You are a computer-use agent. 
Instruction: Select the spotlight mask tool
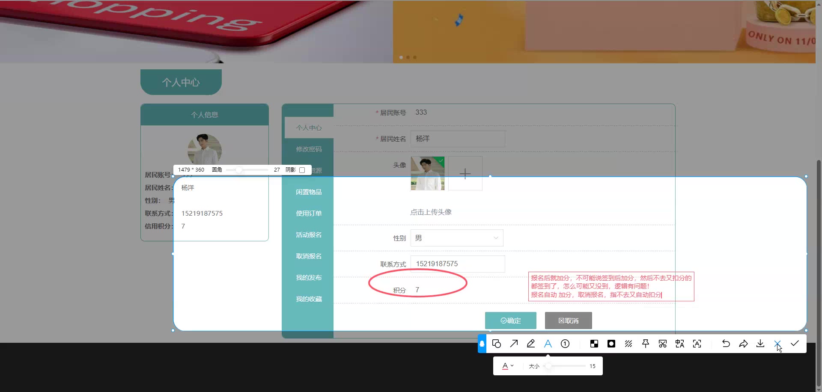tap(611, 344)
